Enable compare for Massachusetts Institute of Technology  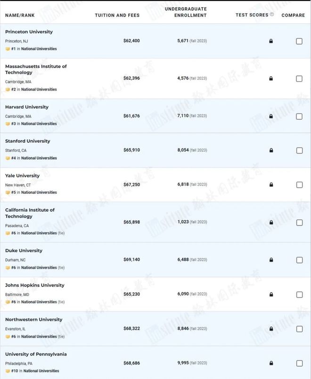tap(299, 79)
